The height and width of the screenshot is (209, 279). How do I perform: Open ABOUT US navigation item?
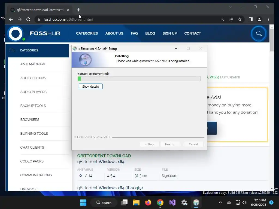(x=114, y=33)
